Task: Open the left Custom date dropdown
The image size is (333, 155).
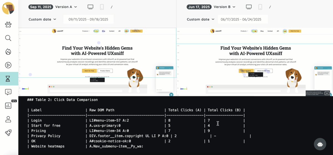Action: pyautogui.click(x=42, y=19)
